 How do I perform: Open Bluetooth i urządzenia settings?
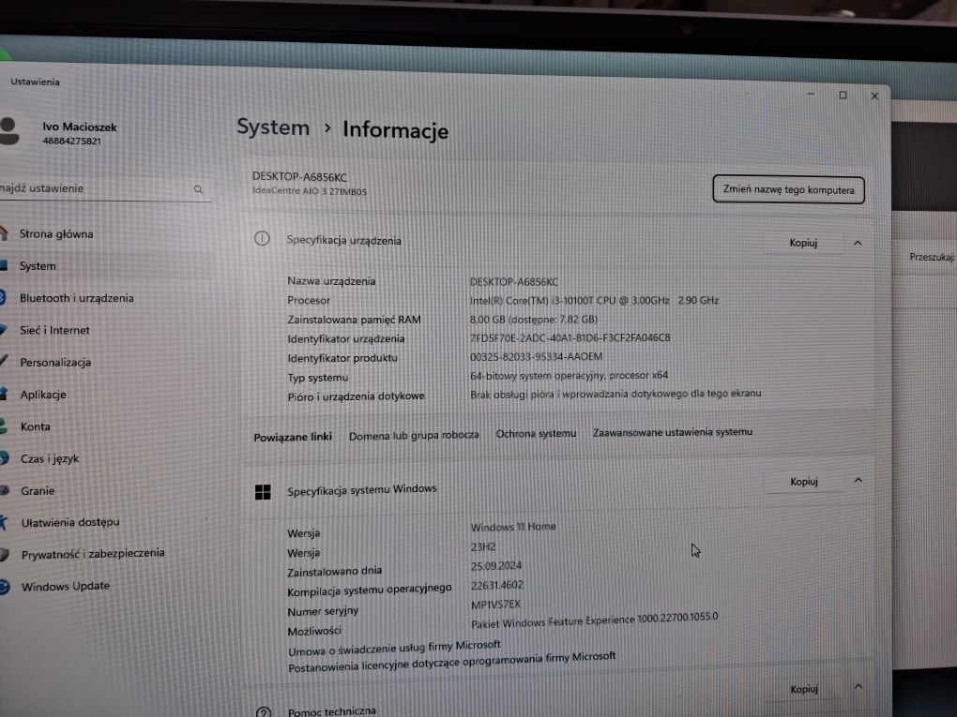[76, 298]
